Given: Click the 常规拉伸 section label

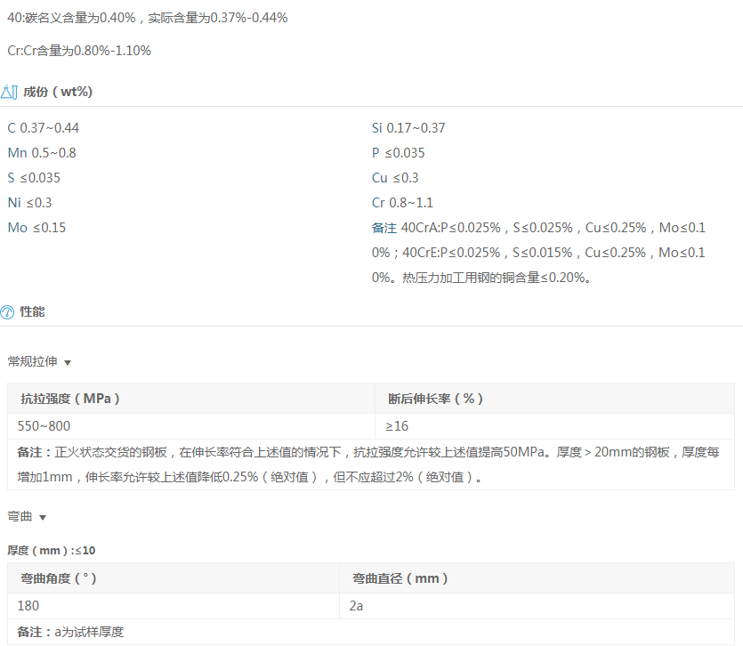Looking at the screenshot, I should [32, 362].
